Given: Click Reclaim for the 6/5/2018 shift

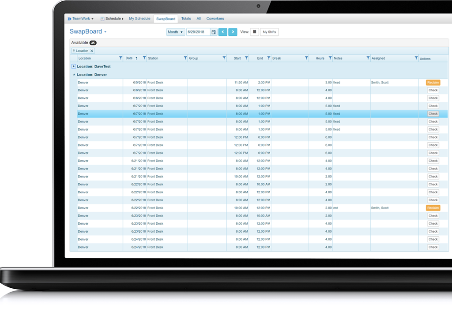Looking at the screenshot, I should [433, 83].
